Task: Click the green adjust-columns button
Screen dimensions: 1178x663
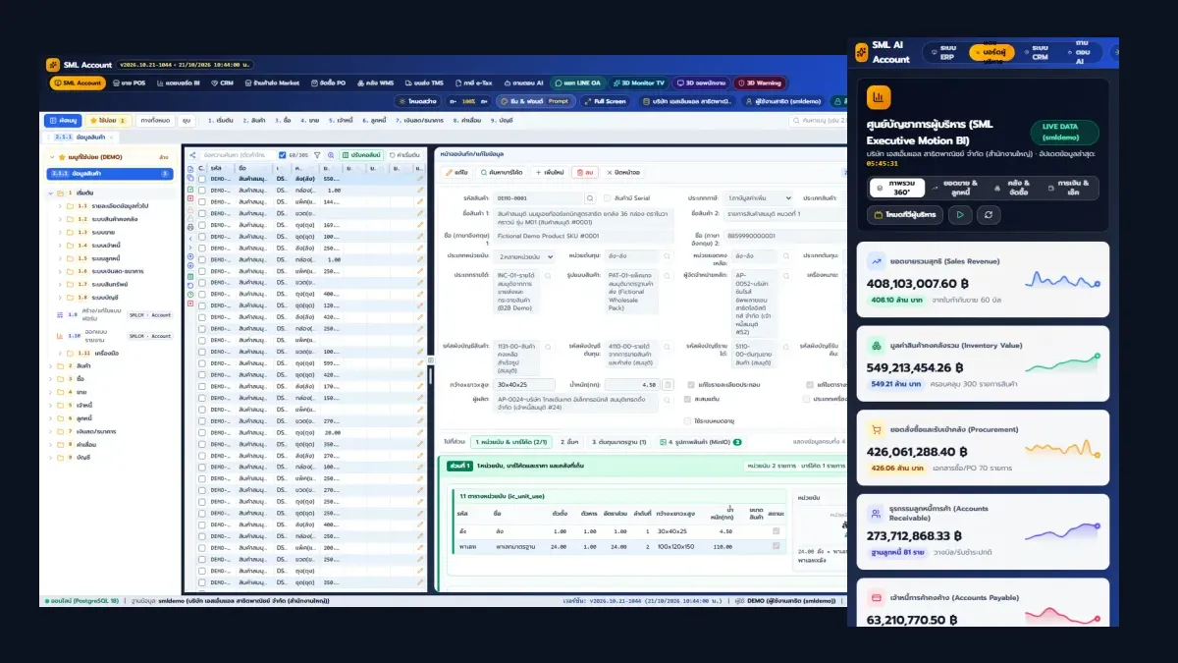Action: (362, 154)
